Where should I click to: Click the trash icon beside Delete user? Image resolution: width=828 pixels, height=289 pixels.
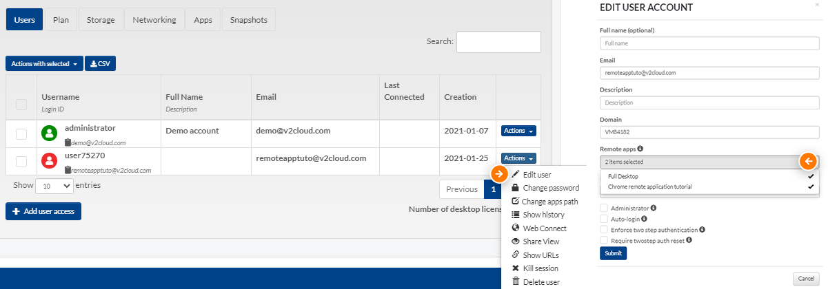click(516, 281)
